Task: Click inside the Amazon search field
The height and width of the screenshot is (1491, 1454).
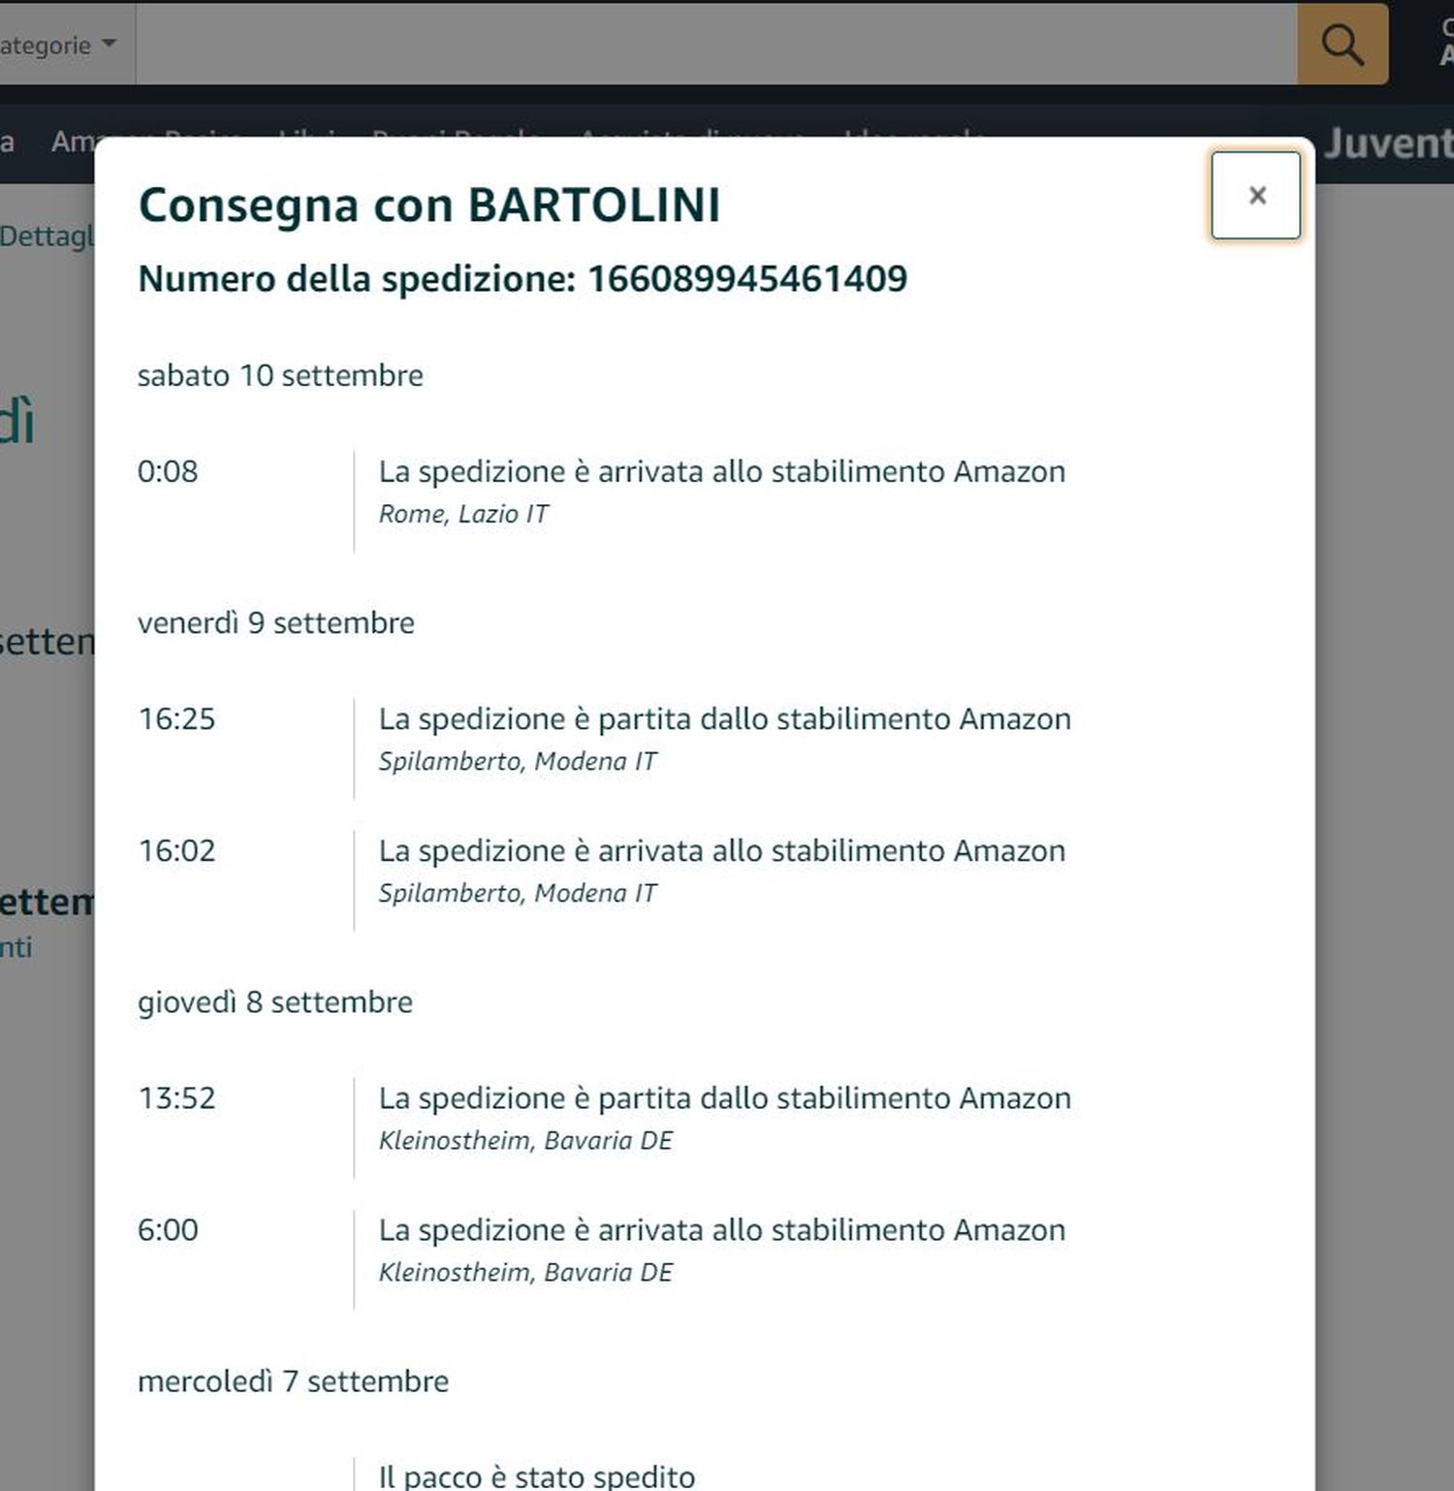Action: (715, 45)
